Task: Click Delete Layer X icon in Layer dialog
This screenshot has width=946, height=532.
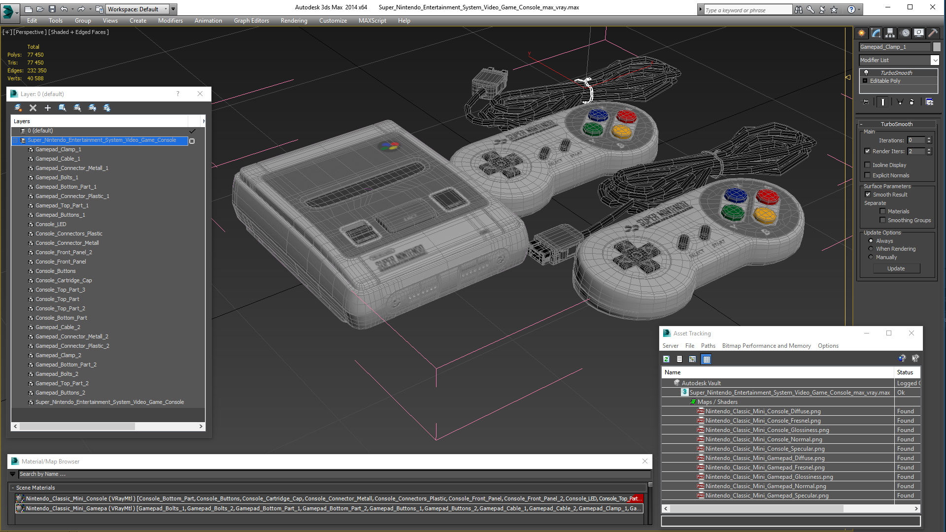Action: pyautogui.click(x=33, y=108)
